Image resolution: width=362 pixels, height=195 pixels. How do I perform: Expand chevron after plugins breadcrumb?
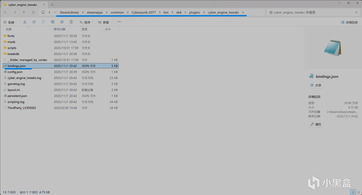pyautogui.click(x=204, y=12)
